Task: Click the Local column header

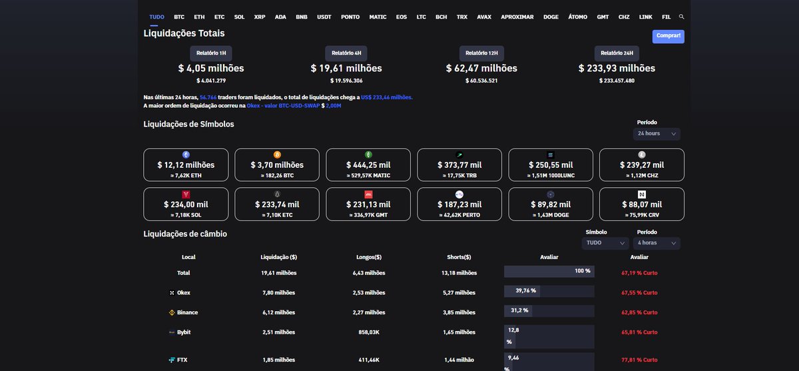Action: [x=188, y=257]
